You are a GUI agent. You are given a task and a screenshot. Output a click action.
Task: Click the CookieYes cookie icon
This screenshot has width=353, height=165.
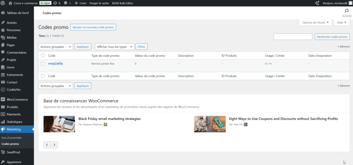tap(3, 90)
